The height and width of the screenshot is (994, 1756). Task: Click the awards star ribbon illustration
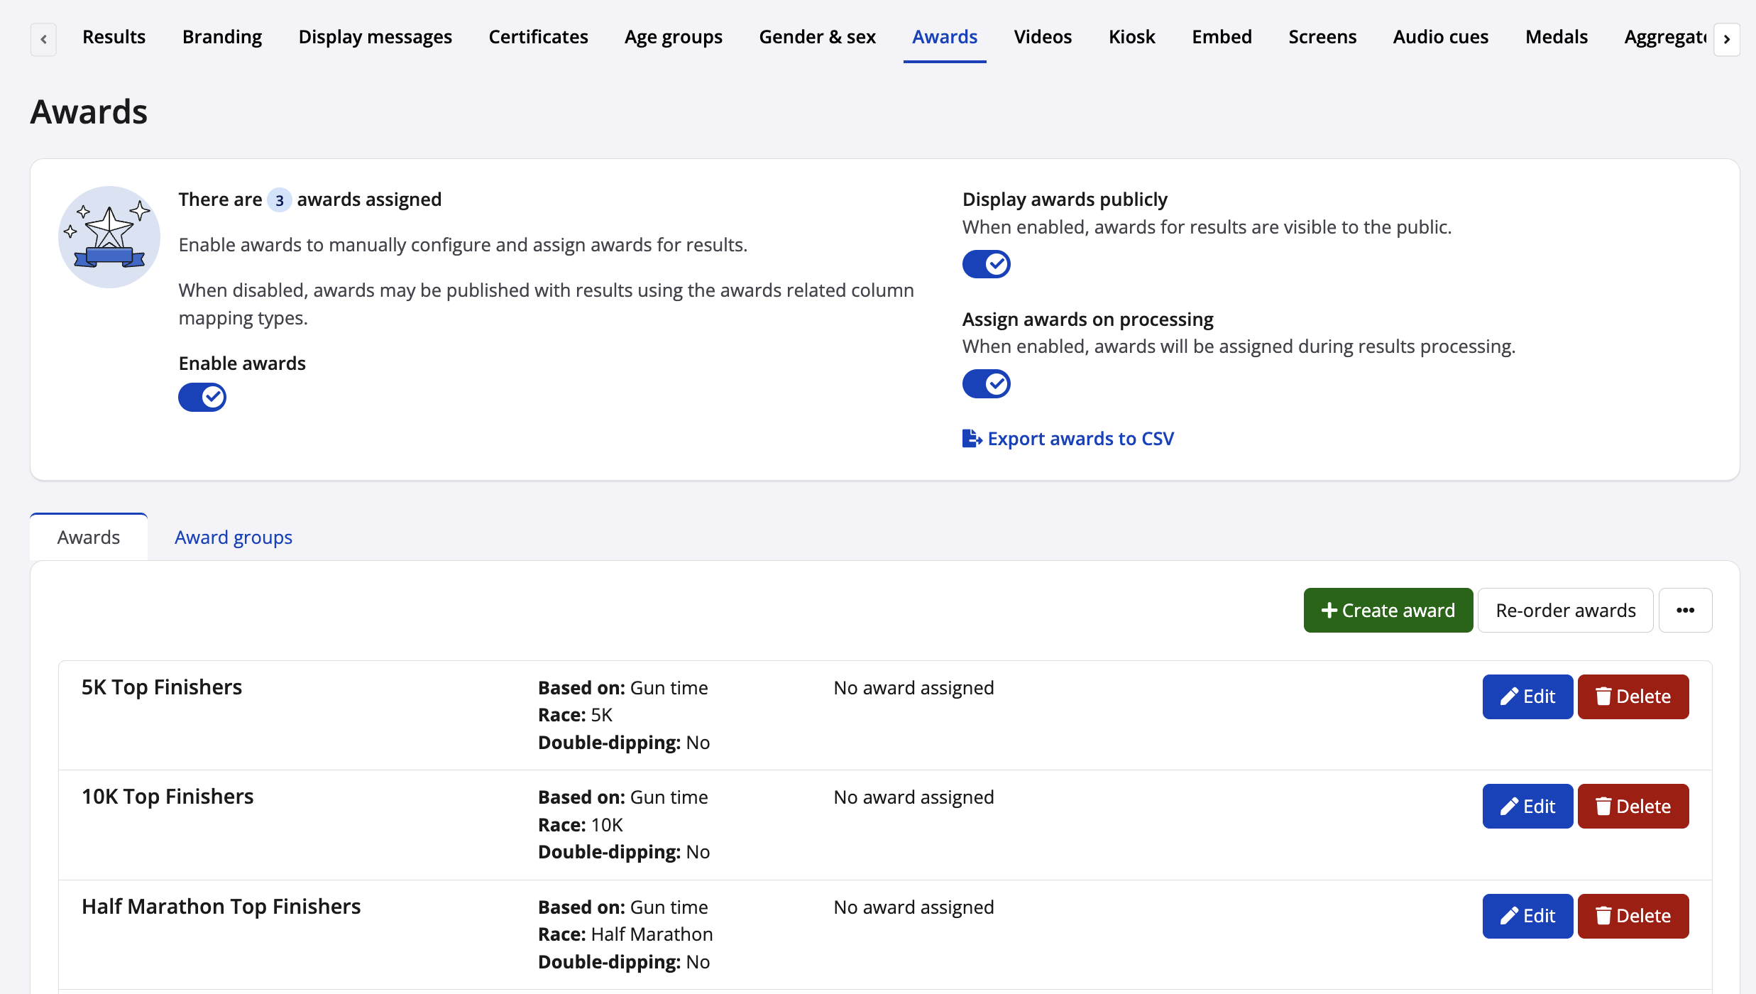[109, 237]
